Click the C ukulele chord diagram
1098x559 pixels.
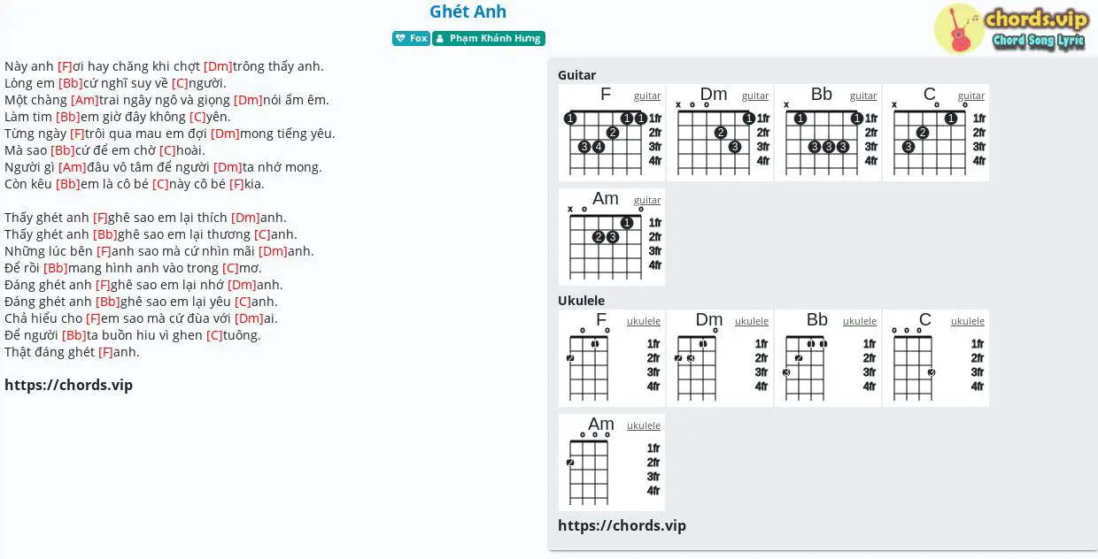point(936,358)
